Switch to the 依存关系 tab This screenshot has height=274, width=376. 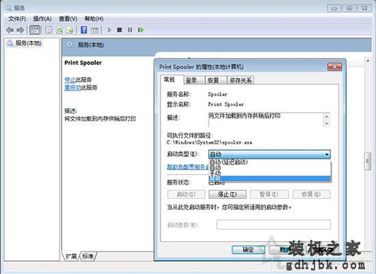point(241,81)
